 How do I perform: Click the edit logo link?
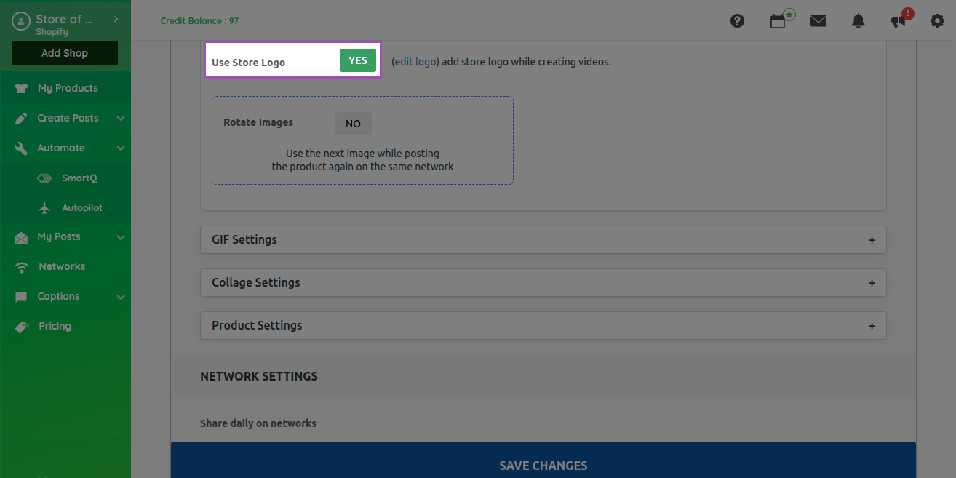pos(415,62)
